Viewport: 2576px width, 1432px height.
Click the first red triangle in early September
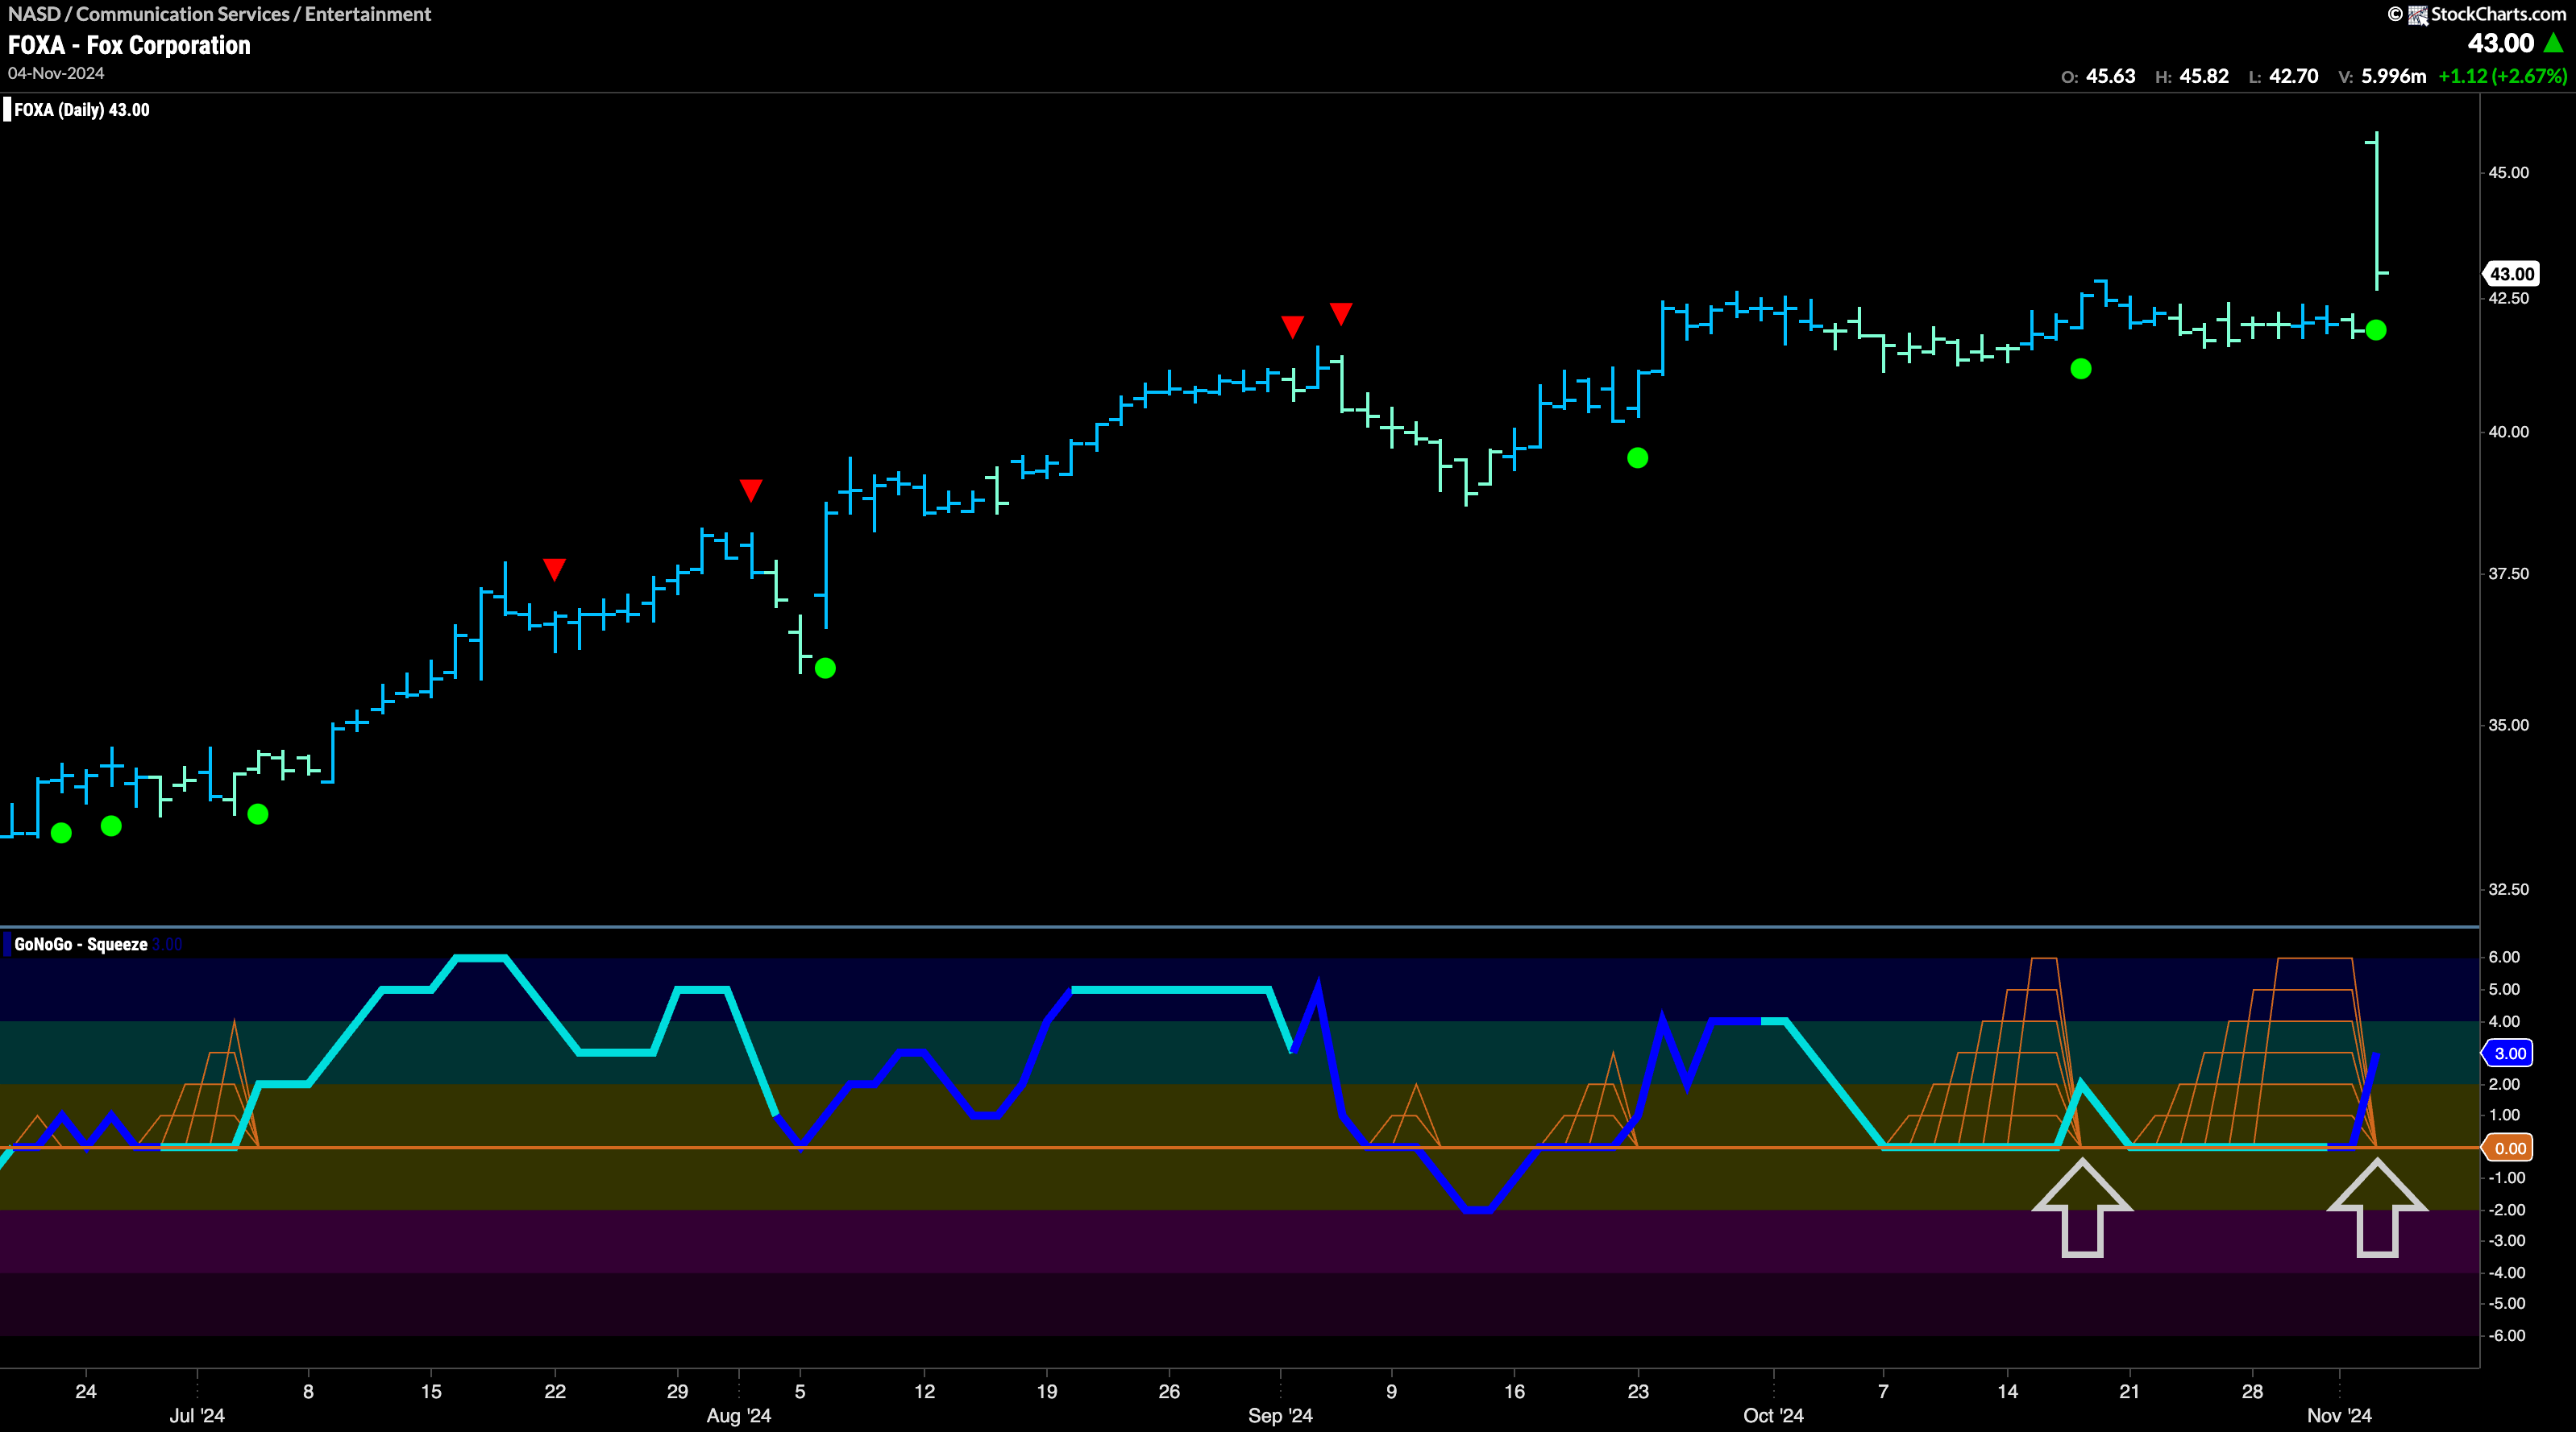(1292, 327)
